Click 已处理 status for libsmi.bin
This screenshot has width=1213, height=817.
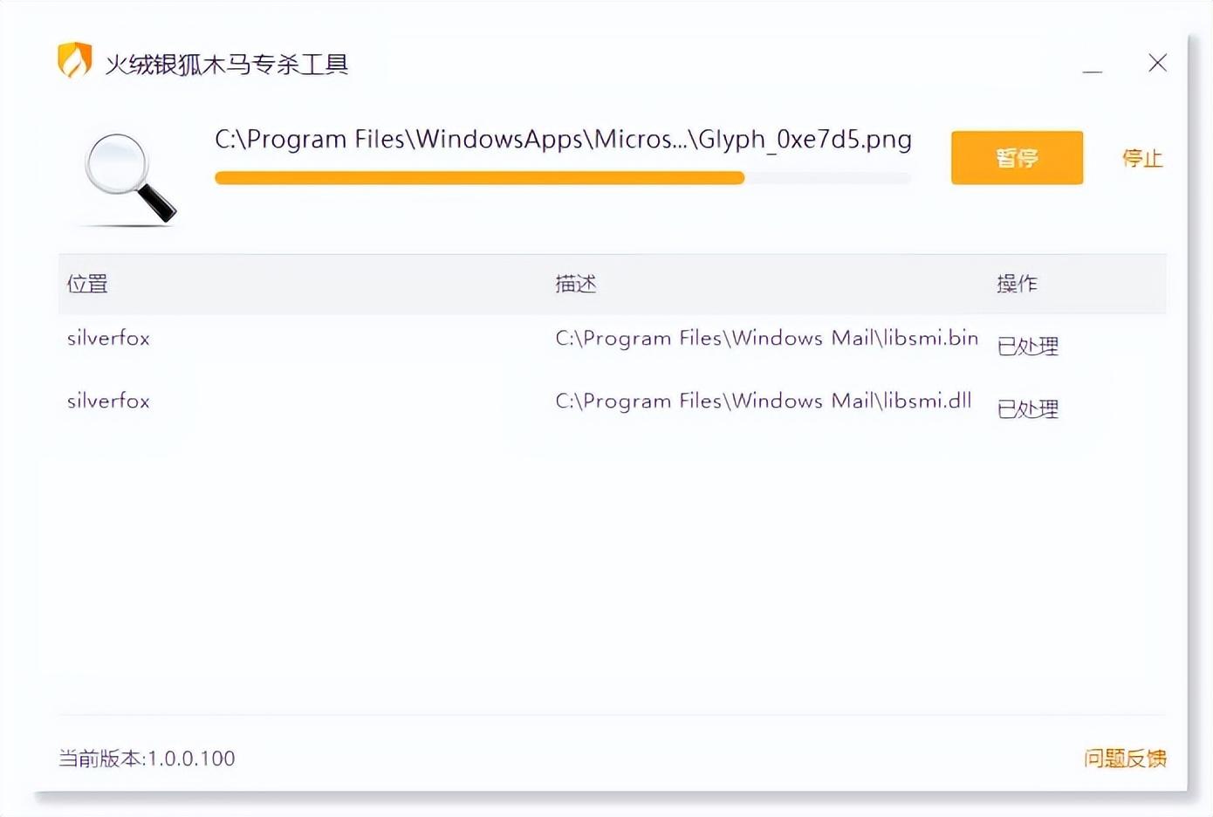tap(1028, 347)
